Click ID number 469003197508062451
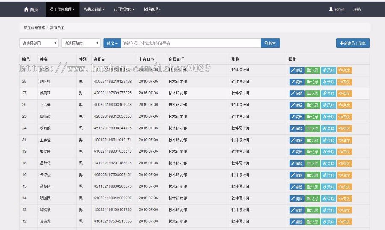The image size is (385, 230). pos(113,174)
